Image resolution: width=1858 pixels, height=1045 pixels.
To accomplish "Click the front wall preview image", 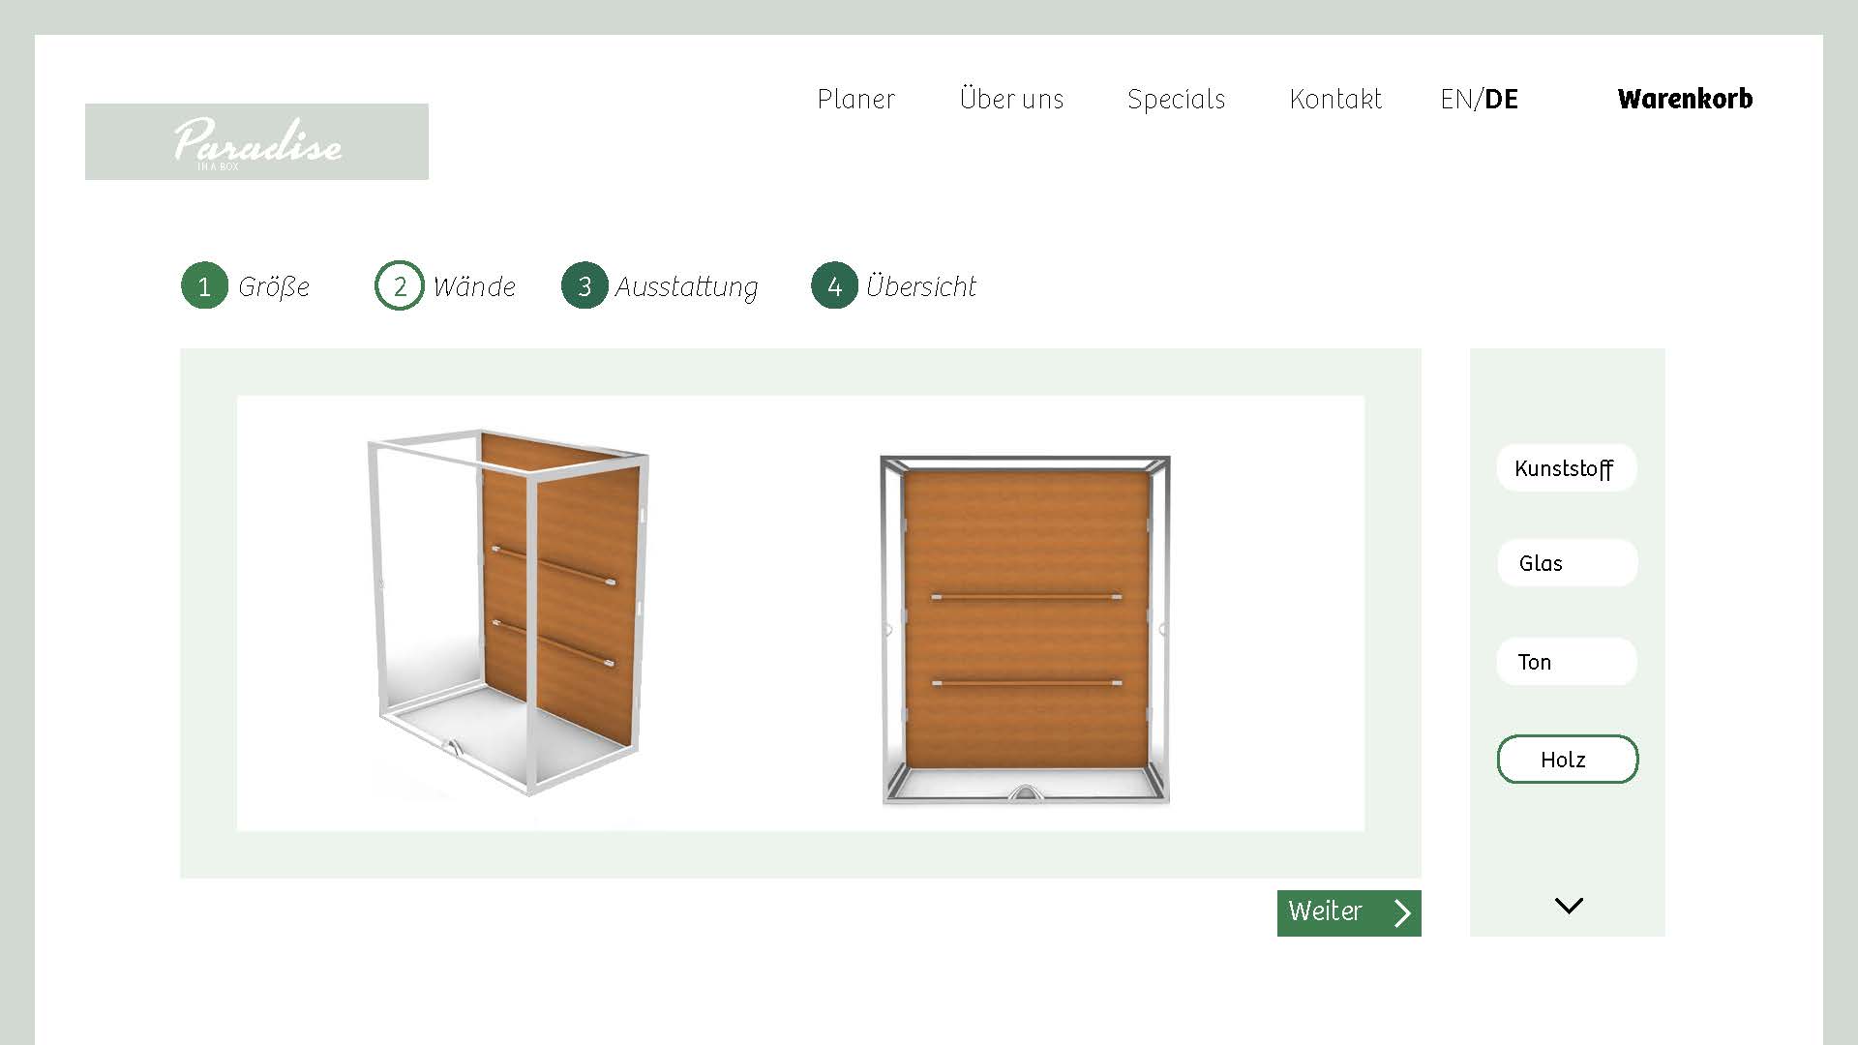I will [1024, 629].
